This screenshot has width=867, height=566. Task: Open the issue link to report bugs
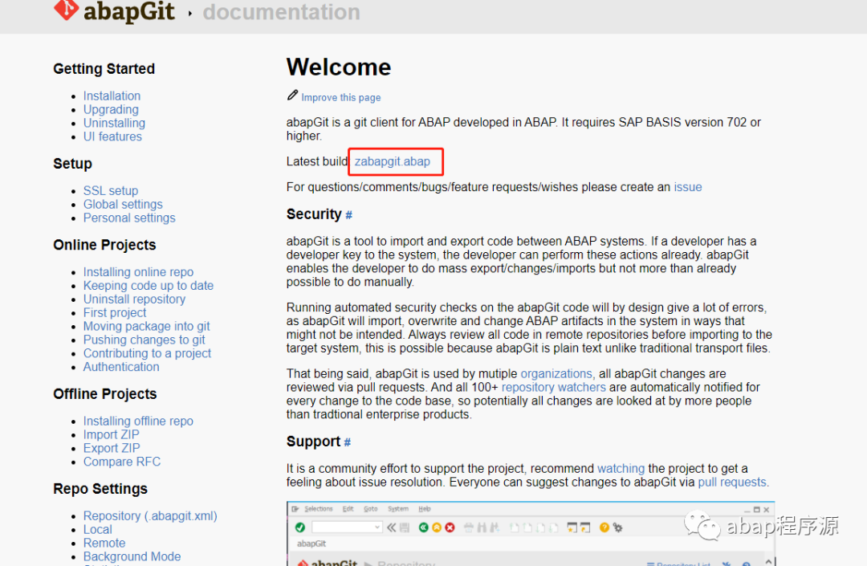point(688,187)
